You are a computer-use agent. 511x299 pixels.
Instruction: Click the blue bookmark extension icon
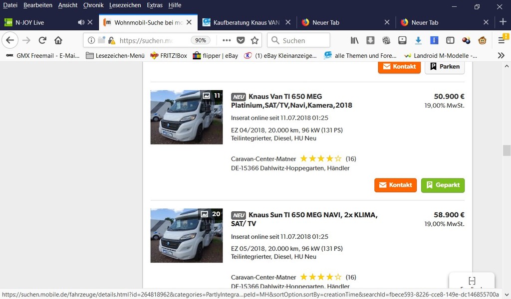434,40
